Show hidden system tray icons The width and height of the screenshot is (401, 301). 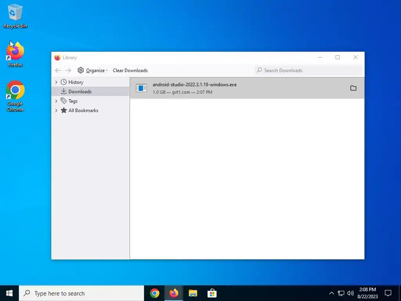pyautogui.click(x=331, y=293)
